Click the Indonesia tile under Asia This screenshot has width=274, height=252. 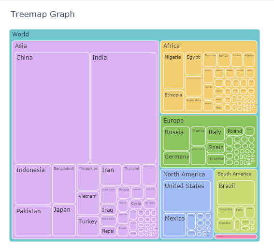coord(33,185)
